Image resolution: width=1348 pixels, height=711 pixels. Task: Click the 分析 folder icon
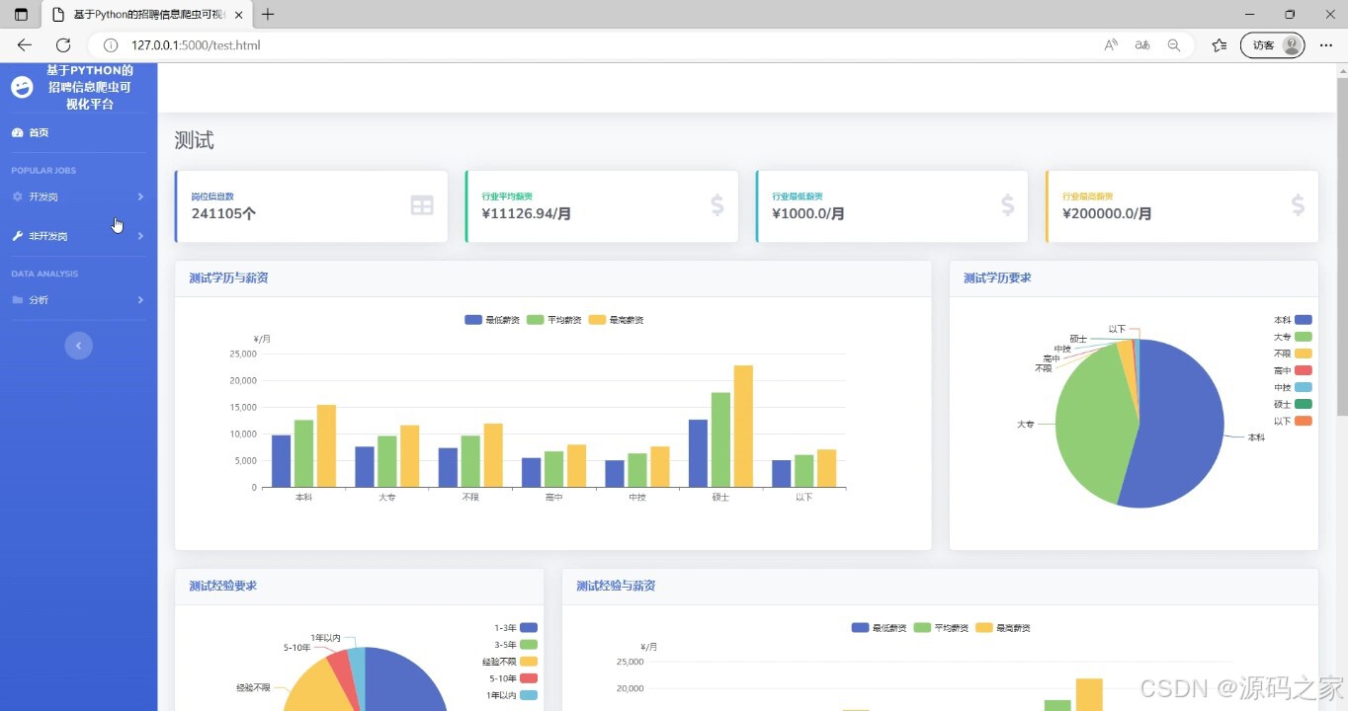click(x=17, y=299)
